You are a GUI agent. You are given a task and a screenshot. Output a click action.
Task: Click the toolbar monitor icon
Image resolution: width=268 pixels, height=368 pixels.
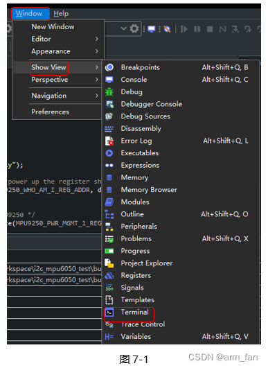pos(152,29)
